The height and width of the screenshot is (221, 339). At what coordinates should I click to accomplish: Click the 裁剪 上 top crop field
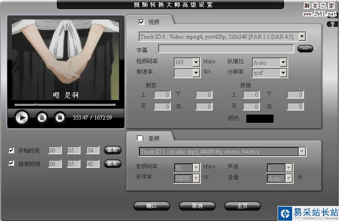pos(162,95)
